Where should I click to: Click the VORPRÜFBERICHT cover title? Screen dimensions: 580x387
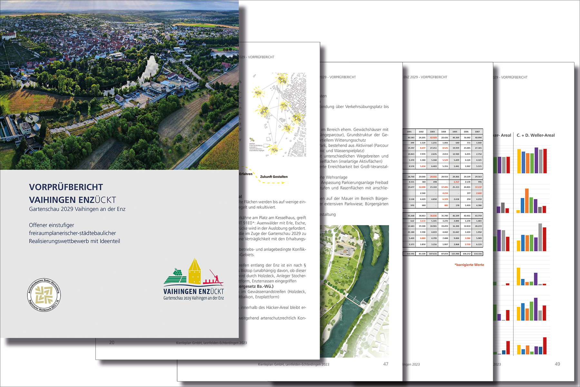coord(66,187)
